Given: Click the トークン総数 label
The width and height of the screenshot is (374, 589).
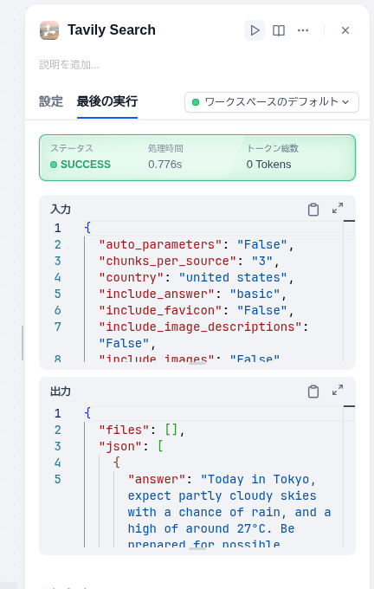Looking at the screenshot, I should tap(273, 148).
